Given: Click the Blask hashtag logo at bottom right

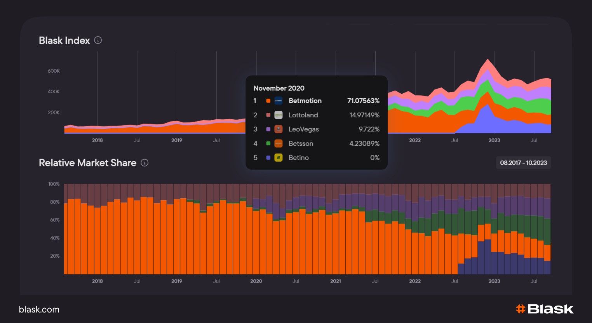Looking at the screenshot, I should click(x=544, y=309).
